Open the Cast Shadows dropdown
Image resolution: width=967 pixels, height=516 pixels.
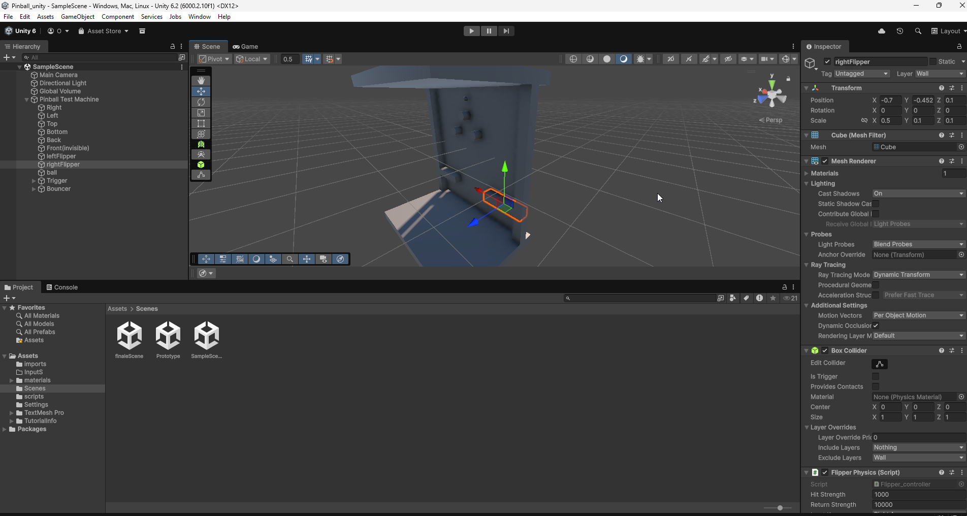(917, 193)
